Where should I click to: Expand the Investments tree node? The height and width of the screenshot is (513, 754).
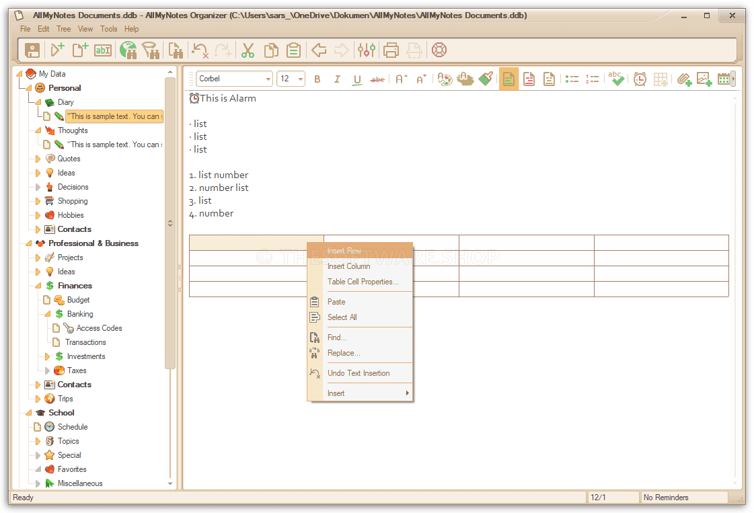47,357
